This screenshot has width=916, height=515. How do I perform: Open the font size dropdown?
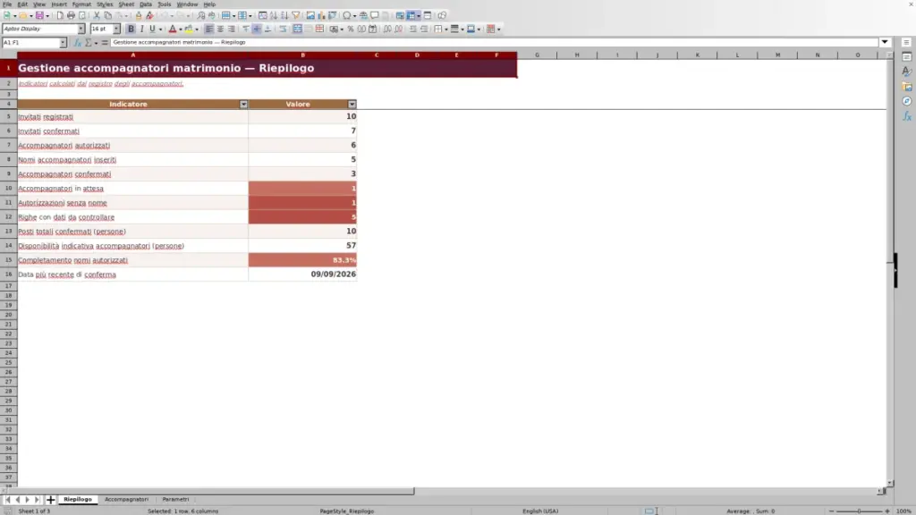[116, 30]
